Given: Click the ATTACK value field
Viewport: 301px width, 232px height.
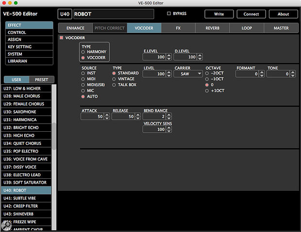Looking at the screenshot, I should coord(93,116).
